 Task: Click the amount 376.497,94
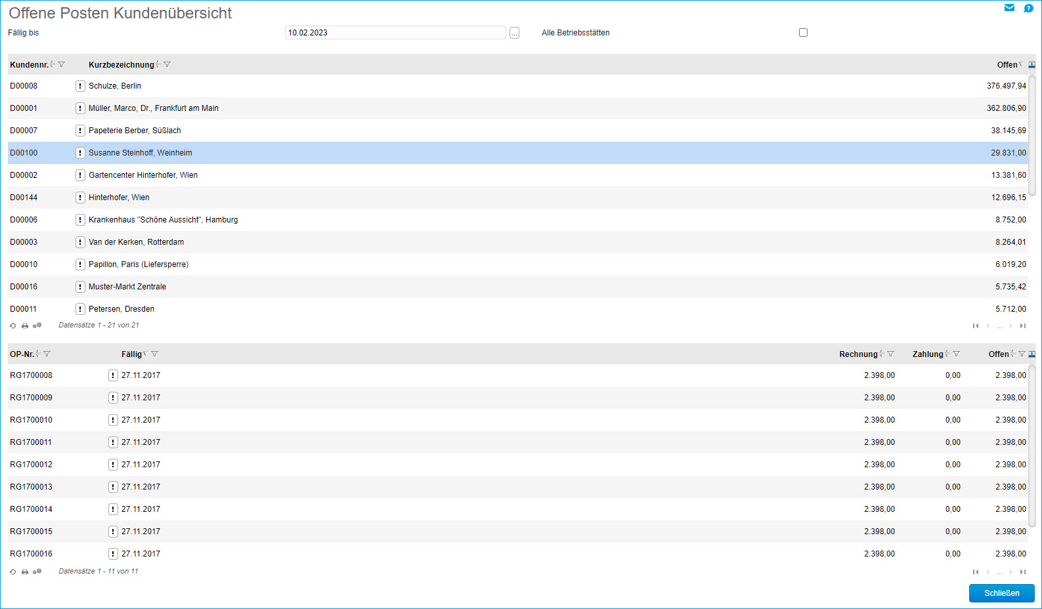click(1006, 86)
